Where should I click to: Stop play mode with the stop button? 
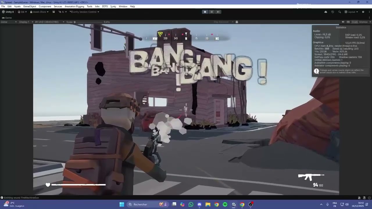(205, 12)
